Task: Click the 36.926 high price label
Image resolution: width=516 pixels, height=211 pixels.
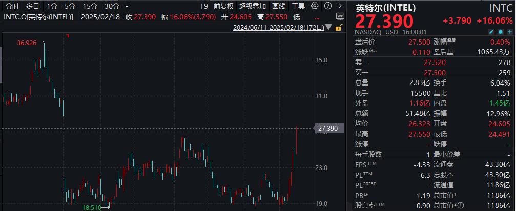Action: [x=27, y=43]
